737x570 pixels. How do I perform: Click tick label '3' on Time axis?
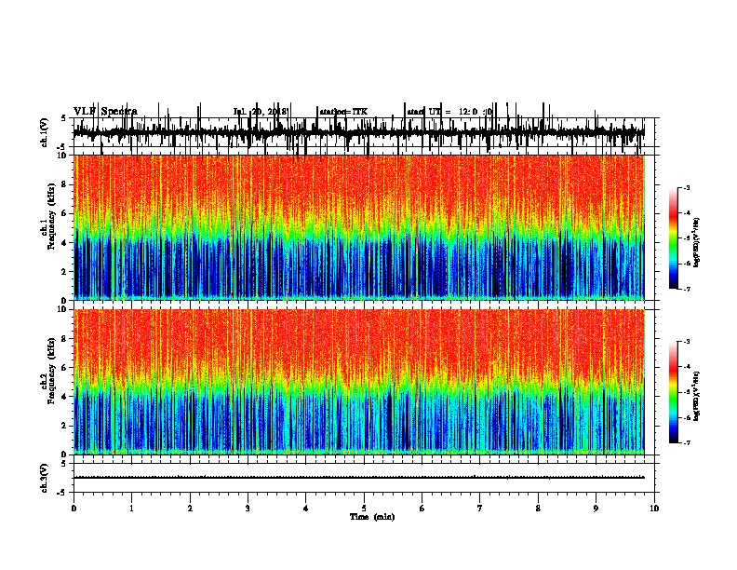click(x=248, y=509)
